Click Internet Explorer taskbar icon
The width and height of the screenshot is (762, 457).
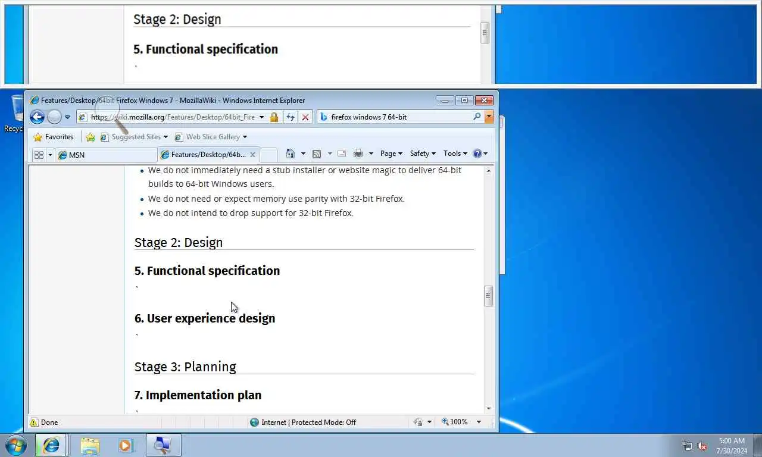[x=51, y=445]
